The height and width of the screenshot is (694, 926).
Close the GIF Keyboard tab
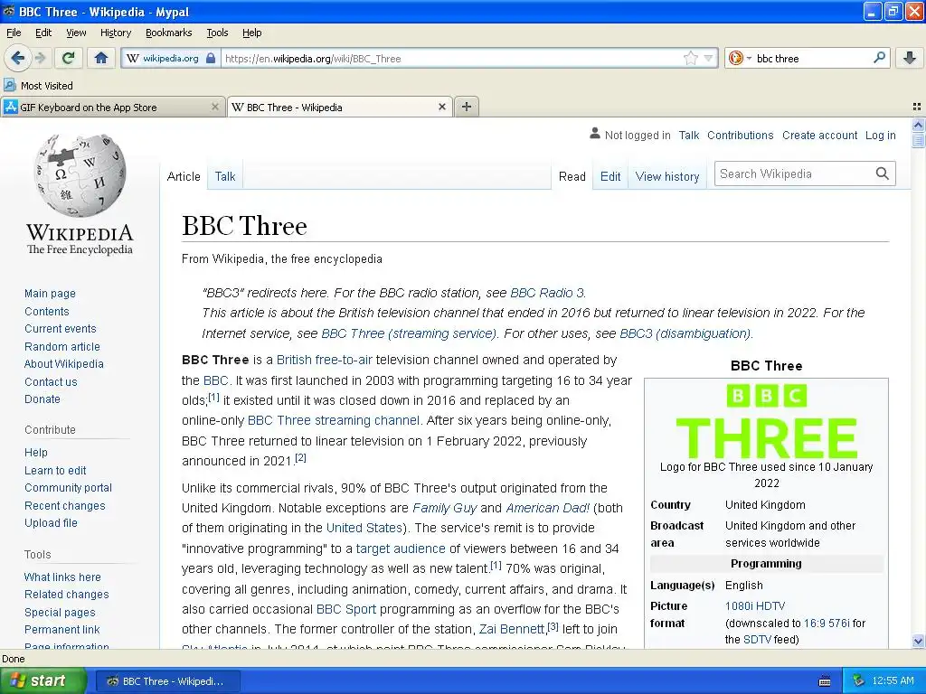pos(215,107)
